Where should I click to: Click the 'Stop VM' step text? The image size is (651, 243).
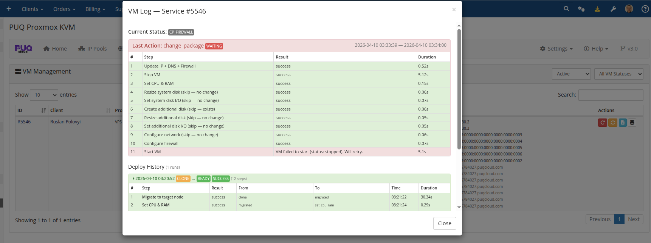pyautogui.click(x=152, y=75)
